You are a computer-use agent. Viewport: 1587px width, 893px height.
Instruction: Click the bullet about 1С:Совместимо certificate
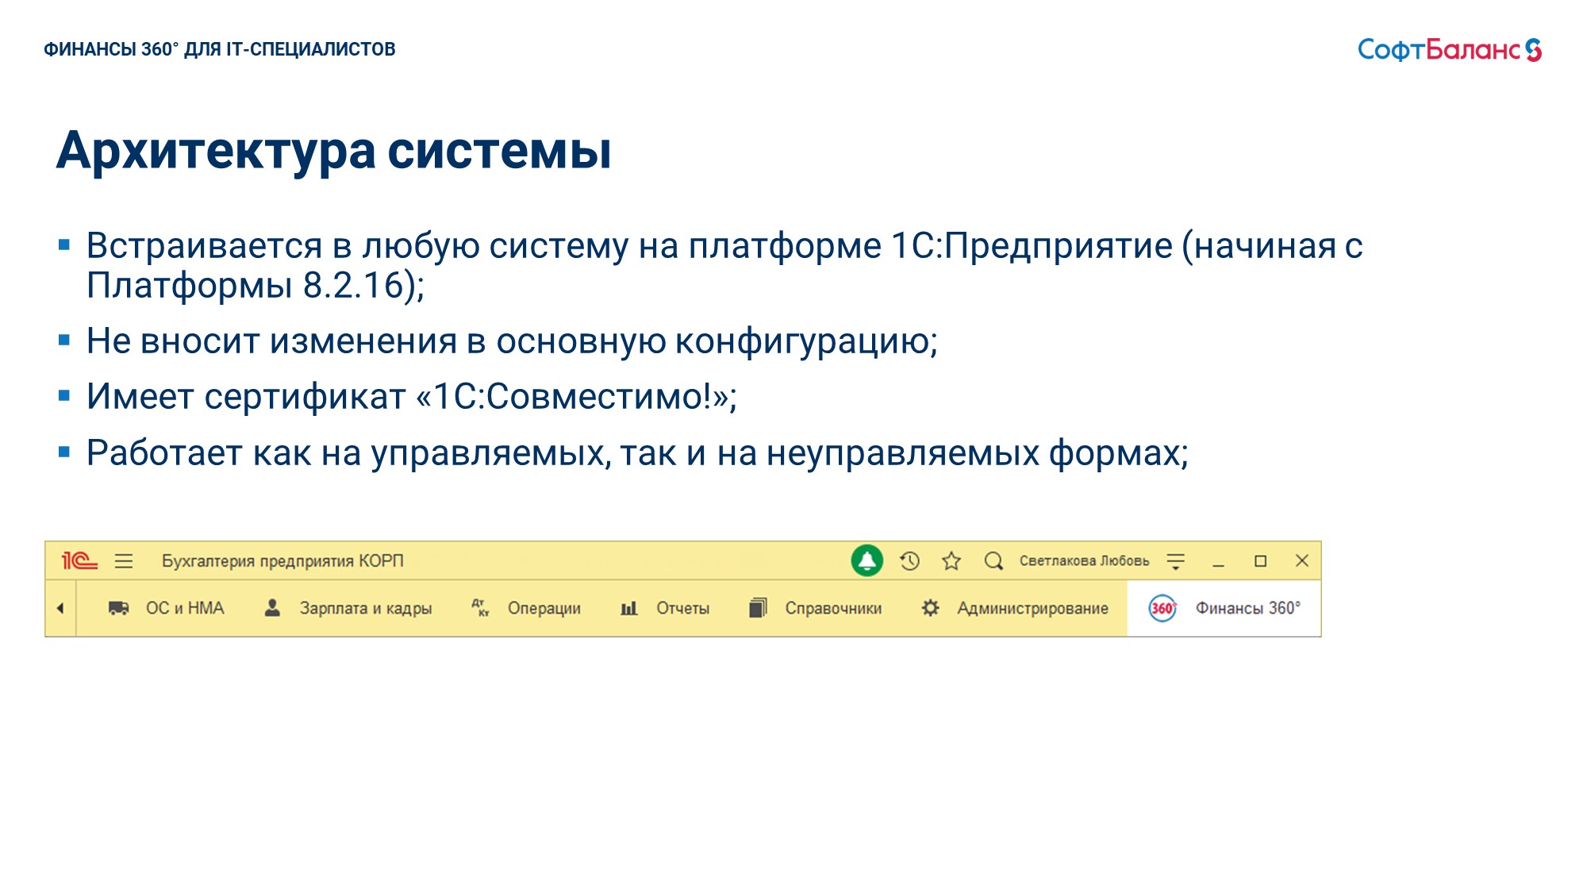point(412,396)
